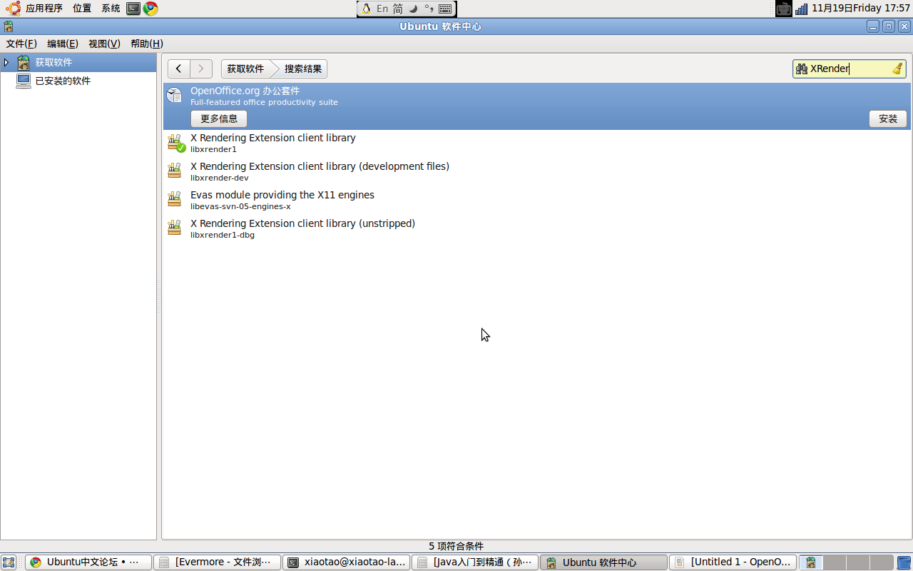Toggle the punctuation mode icon in the IME bar
This screenshot has width=913, height=571.
pyautogui.click(x=429, y=9)
